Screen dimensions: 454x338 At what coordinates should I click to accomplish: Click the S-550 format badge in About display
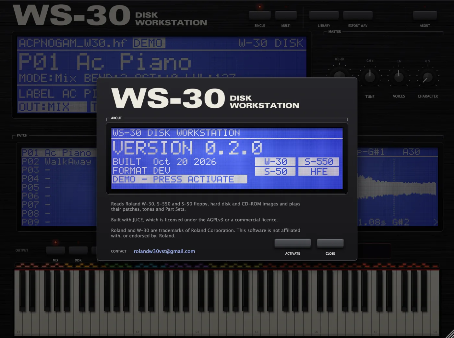click(319, 162)
